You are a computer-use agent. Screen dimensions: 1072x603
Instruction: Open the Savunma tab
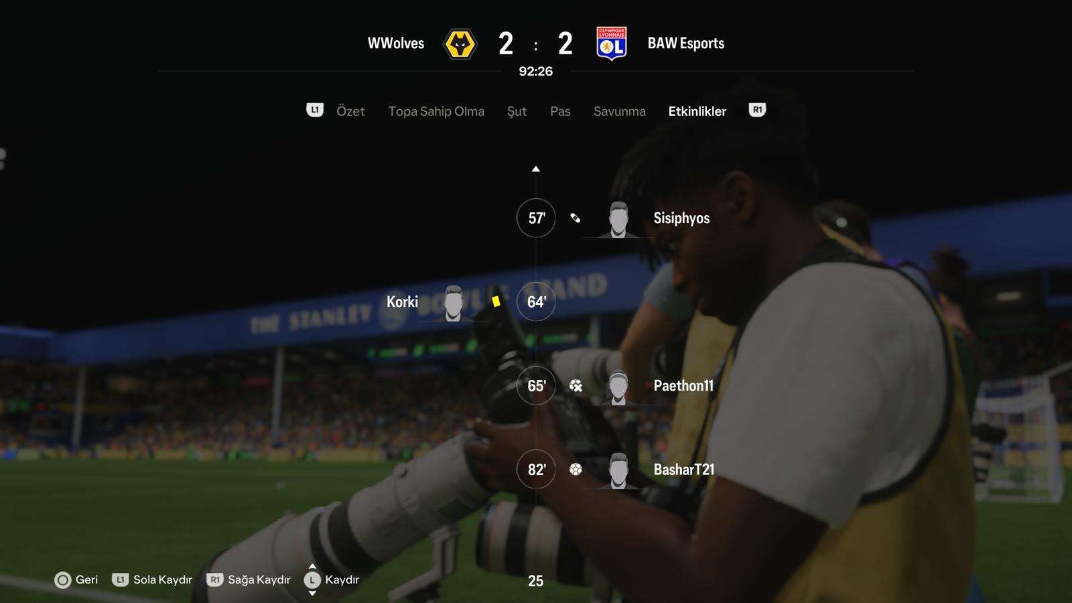click(620, 111)
